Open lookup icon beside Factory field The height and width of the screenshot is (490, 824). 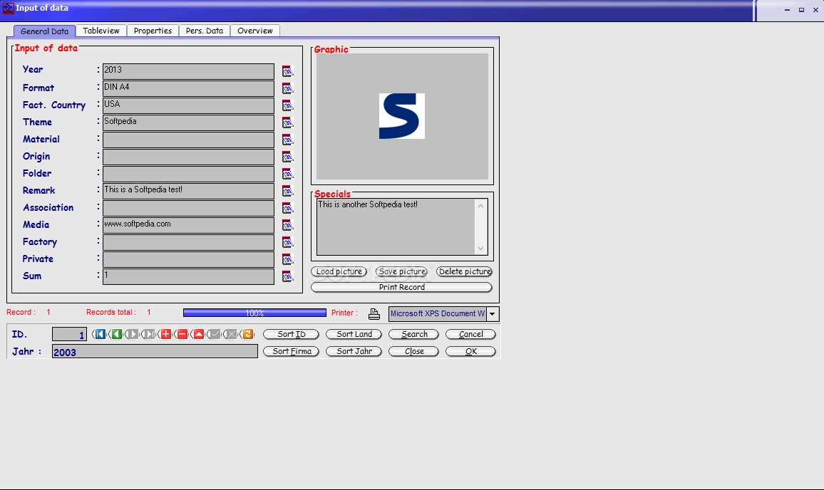287,242
